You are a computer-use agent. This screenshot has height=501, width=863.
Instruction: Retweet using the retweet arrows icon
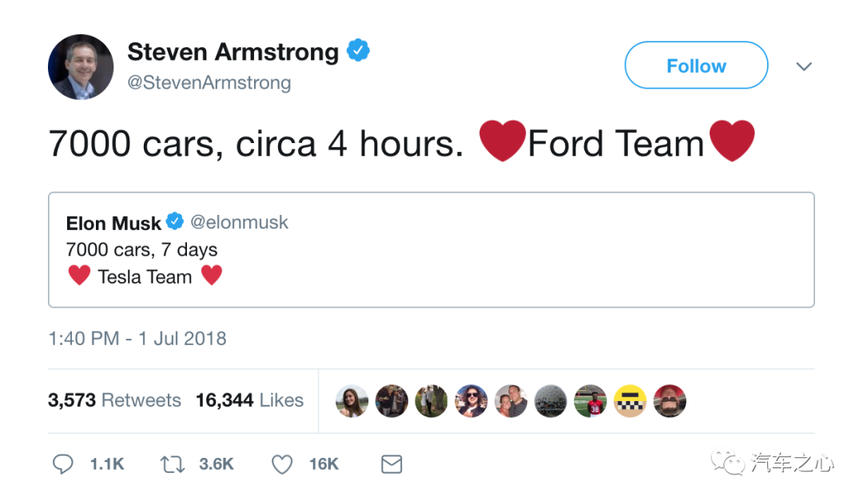[x=172, y=464]
